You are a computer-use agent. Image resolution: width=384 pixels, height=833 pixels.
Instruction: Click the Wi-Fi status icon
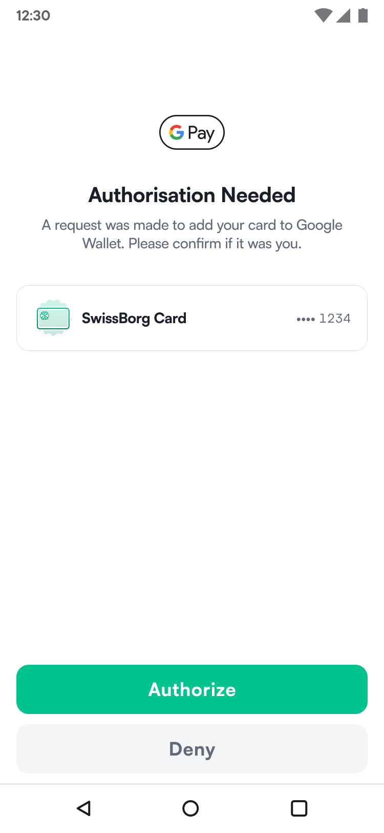(323, 15)
